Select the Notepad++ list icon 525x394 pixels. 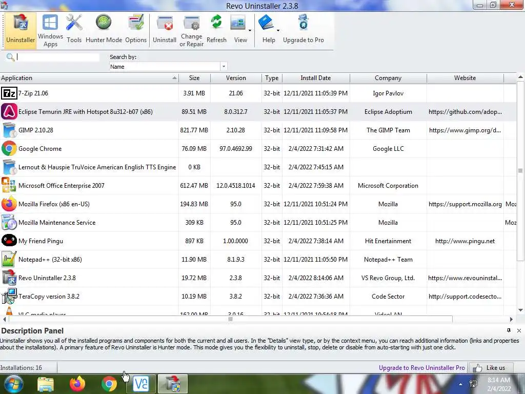(9, 259)
